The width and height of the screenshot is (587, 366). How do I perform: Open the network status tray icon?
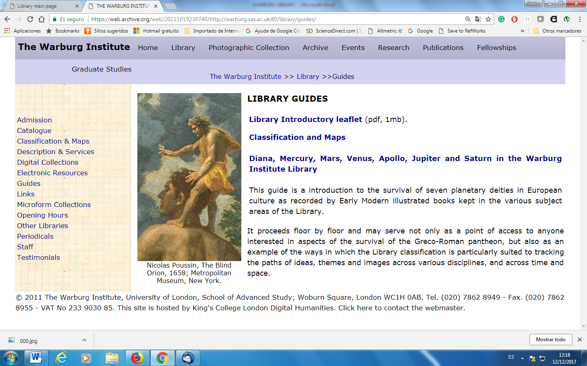[x=542, y=358]
